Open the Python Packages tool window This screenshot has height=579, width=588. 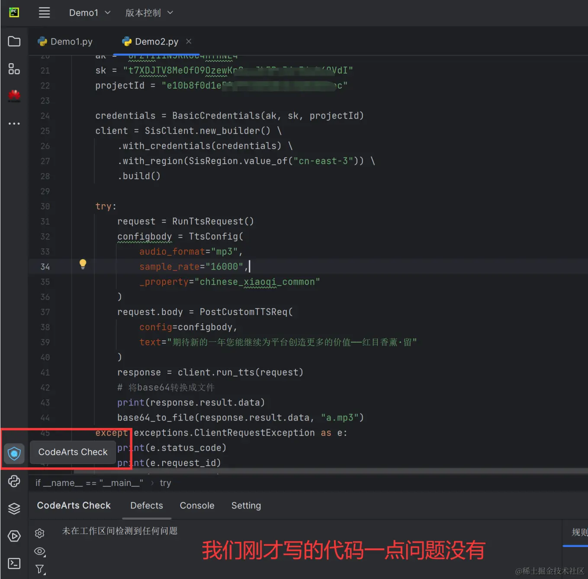(x=14, y=481)
